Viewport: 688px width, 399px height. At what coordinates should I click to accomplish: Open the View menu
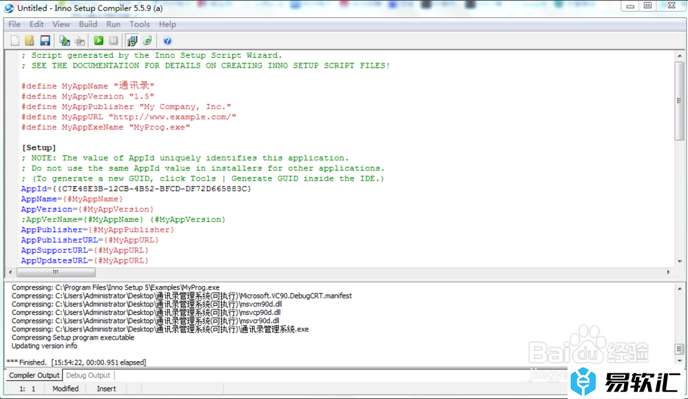pos(61,24)
